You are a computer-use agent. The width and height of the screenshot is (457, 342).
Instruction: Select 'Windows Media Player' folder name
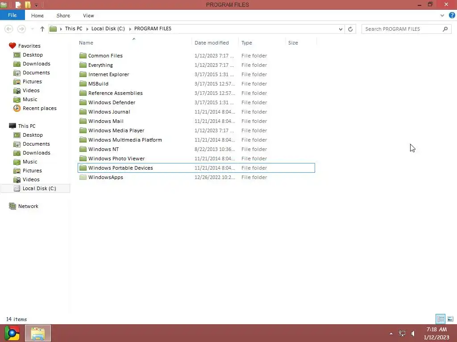(x=116, y=130)
